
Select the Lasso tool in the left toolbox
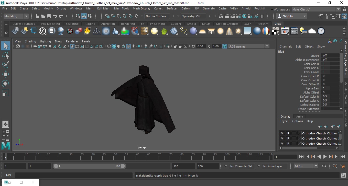coord(6,55)
